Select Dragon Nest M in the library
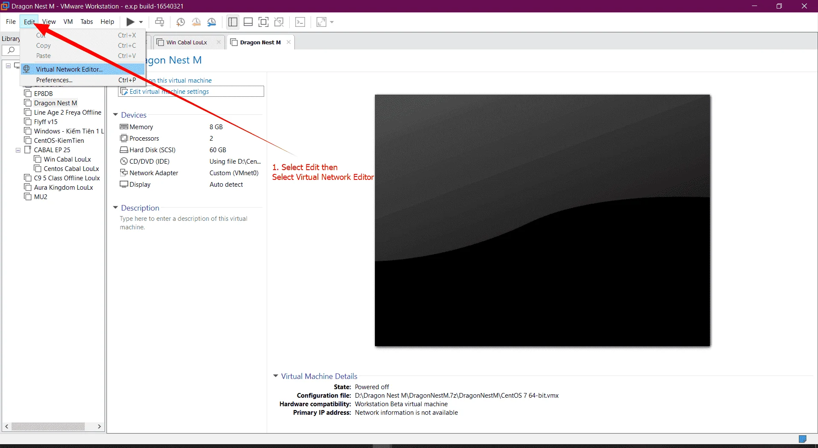This screenshot has height=448, width=818. point(55,103)
